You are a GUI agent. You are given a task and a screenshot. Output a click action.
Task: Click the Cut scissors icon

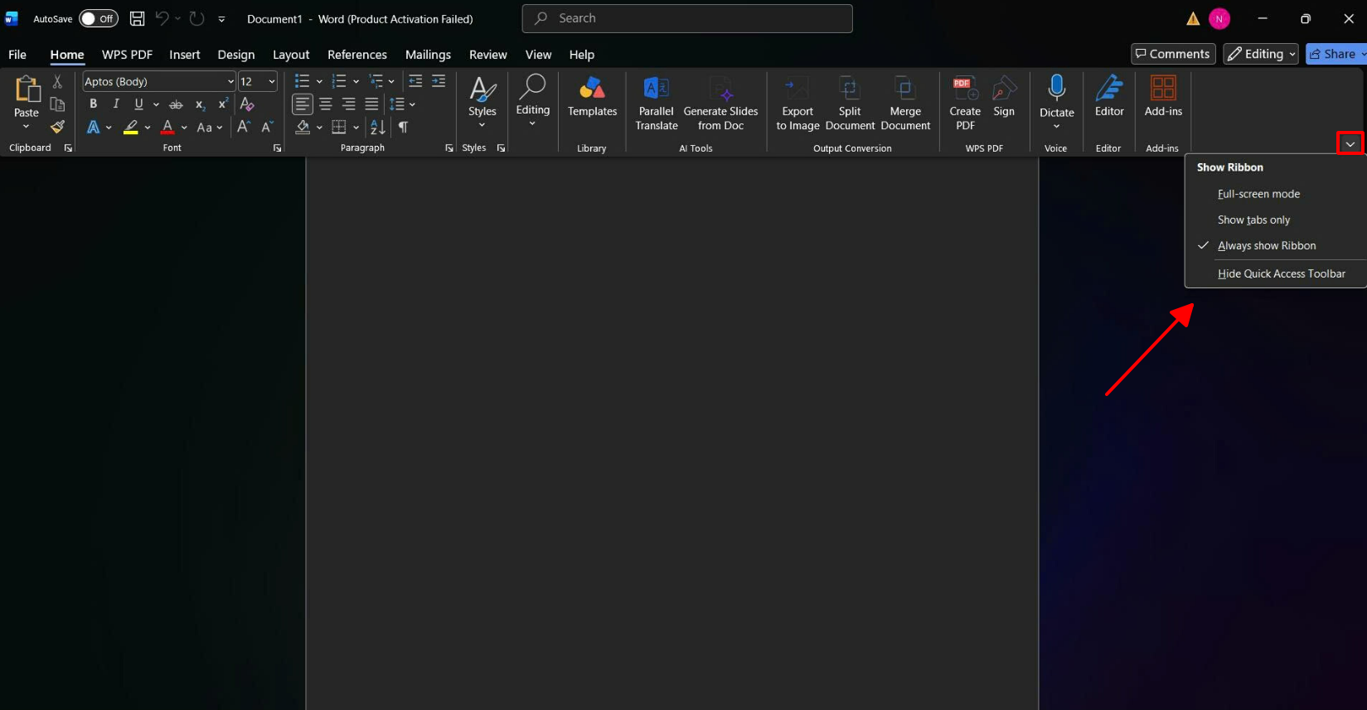57,81
